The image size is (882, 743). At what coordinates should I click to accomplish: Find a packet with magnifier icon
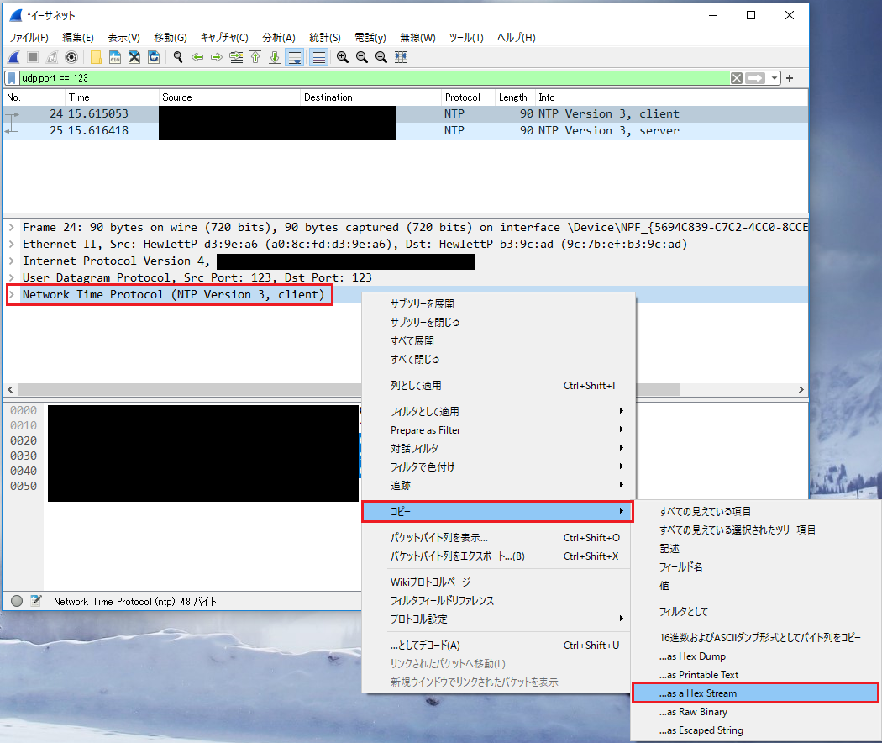coord(178,57)
